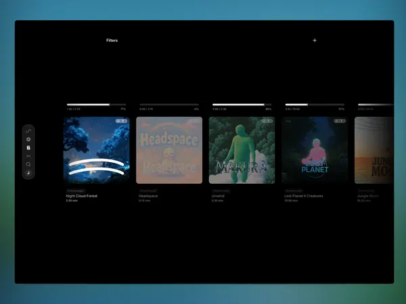Open the Lost Planet cover art
The image size is (406, 304).
[x=315, y=150]
